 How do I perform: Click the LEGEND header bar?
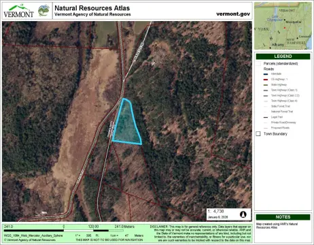tap(283, 56)
